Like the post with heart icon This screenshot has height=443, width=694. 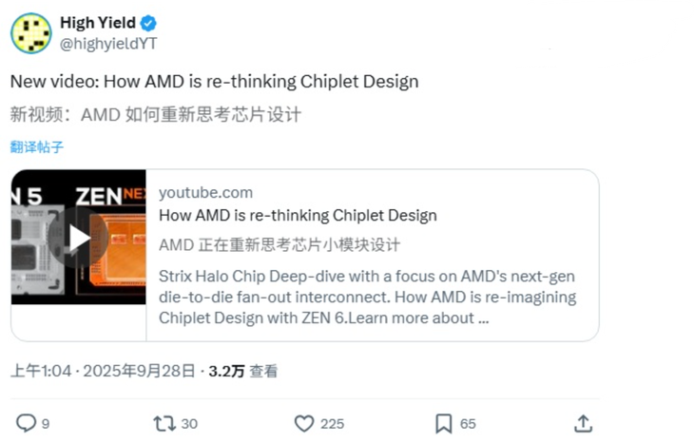pyautogui.click(x=304, y=423)
